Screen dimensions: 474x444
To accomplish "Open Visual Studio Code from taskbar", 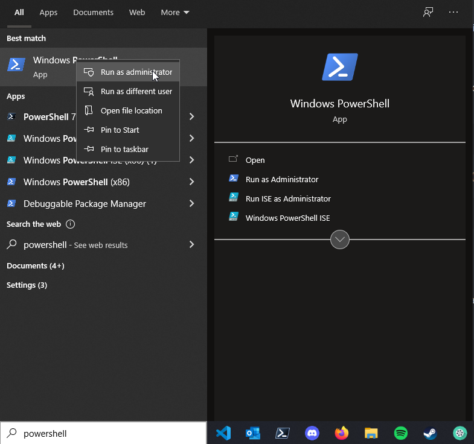I will pos(223,433).
